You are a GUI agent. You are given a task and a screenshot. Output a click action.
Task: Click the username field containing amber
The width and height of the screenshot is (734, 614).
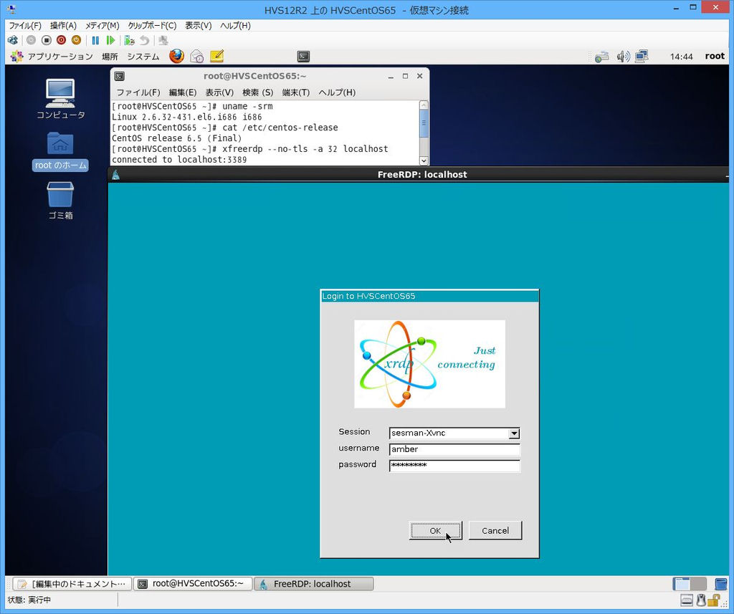pos(454,449)
